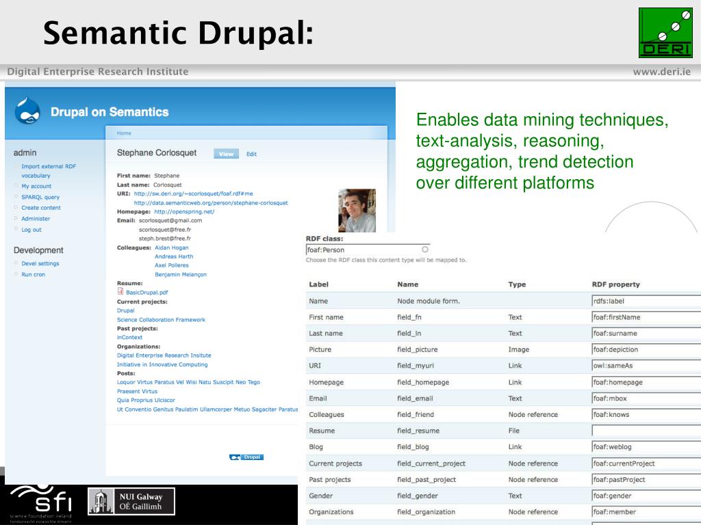Click Log out in admin menu
This screenshot has height=525, width=701.
31,230
